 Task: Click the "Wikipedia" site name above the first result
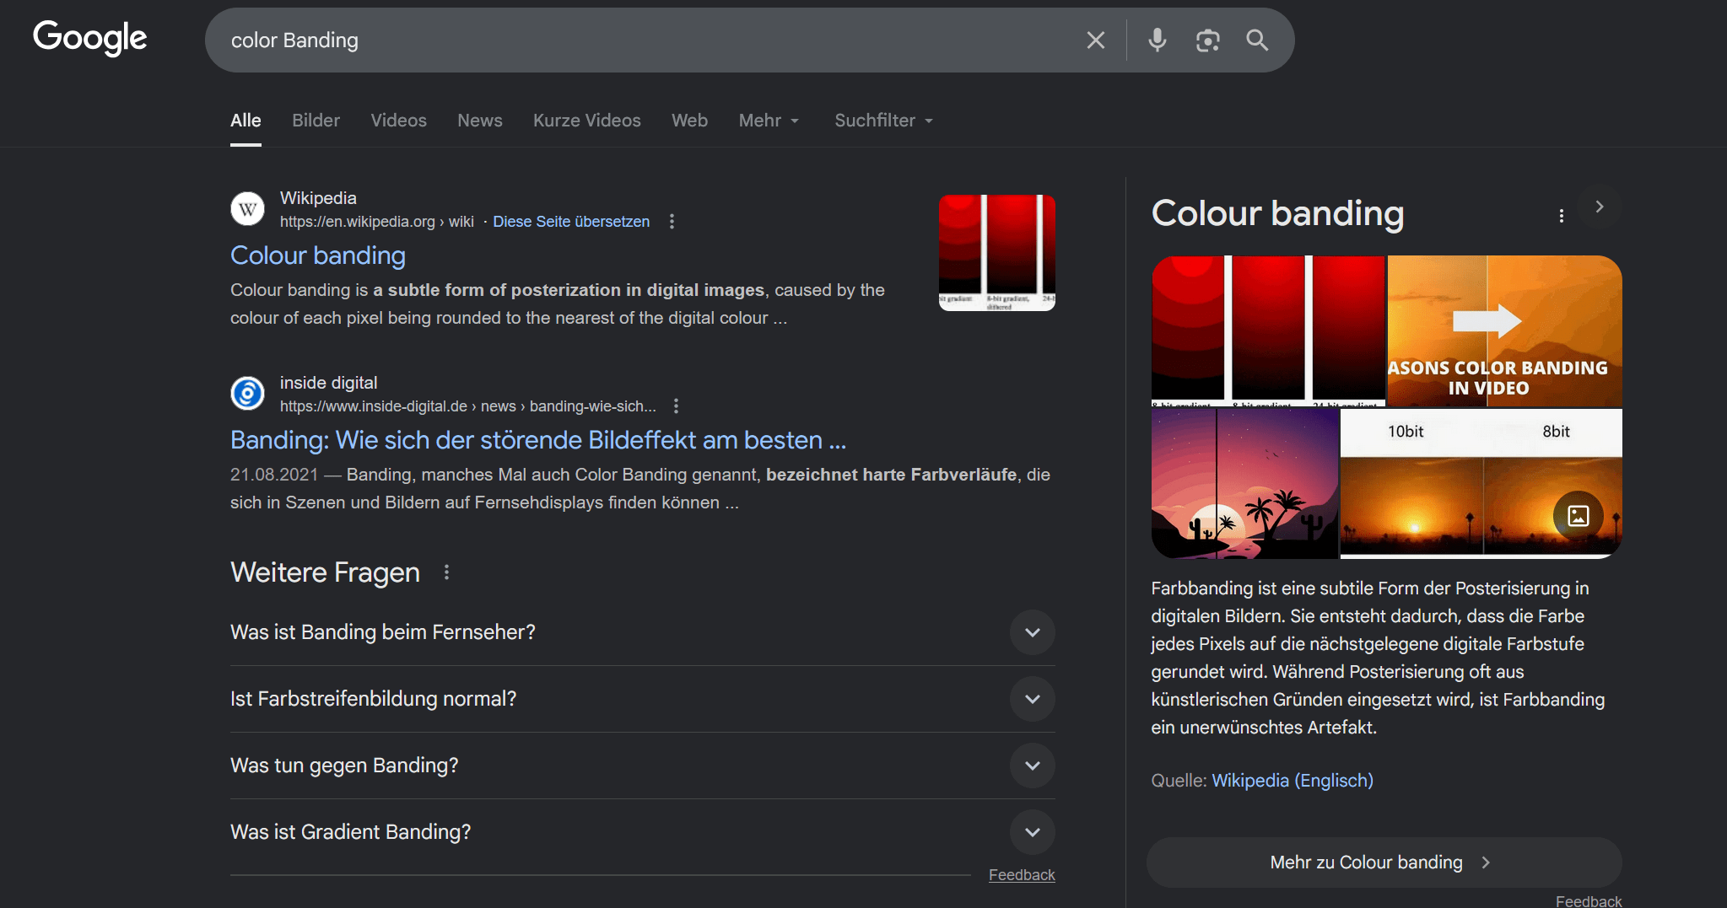[318, 198]
